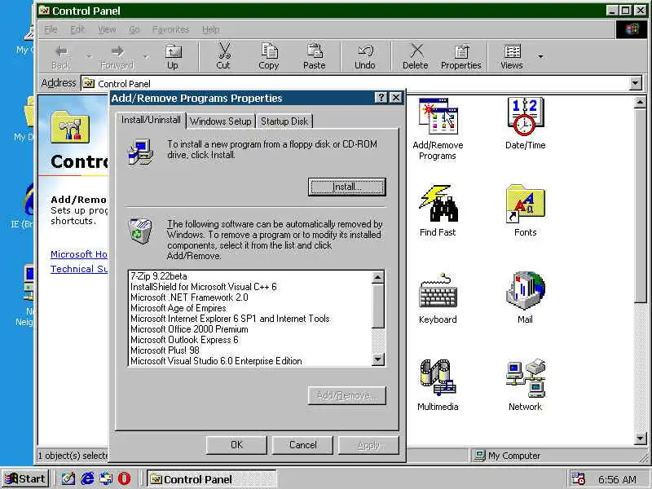Screen dimensions: 652x489
Task: Open the Date/Time control panel icon
Action: [x=525, y=124]
